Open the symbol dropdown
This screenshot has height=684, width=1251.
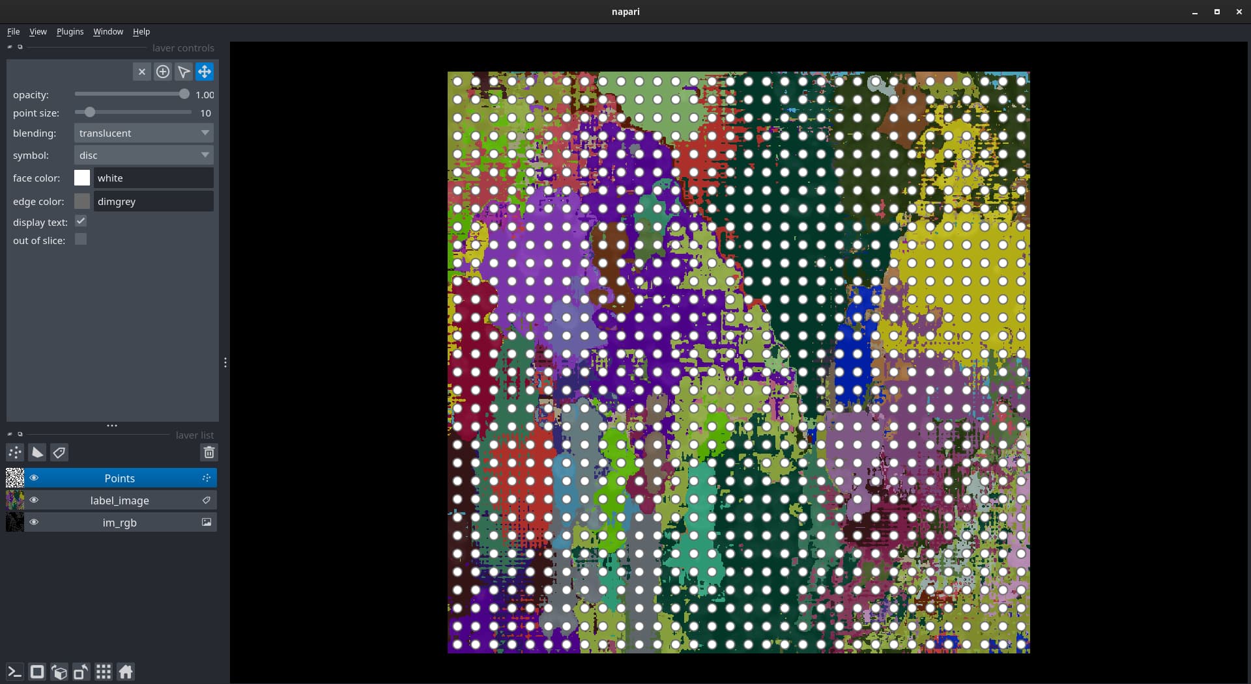click(x=143, y=155)
